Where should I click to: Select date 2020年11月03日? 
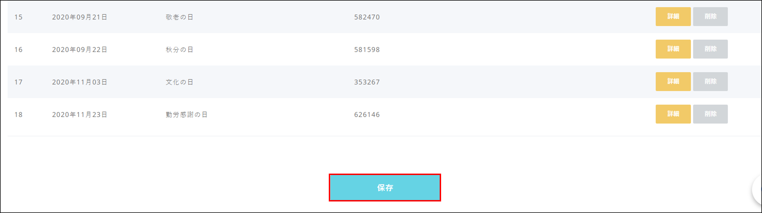tap(80, 82)
